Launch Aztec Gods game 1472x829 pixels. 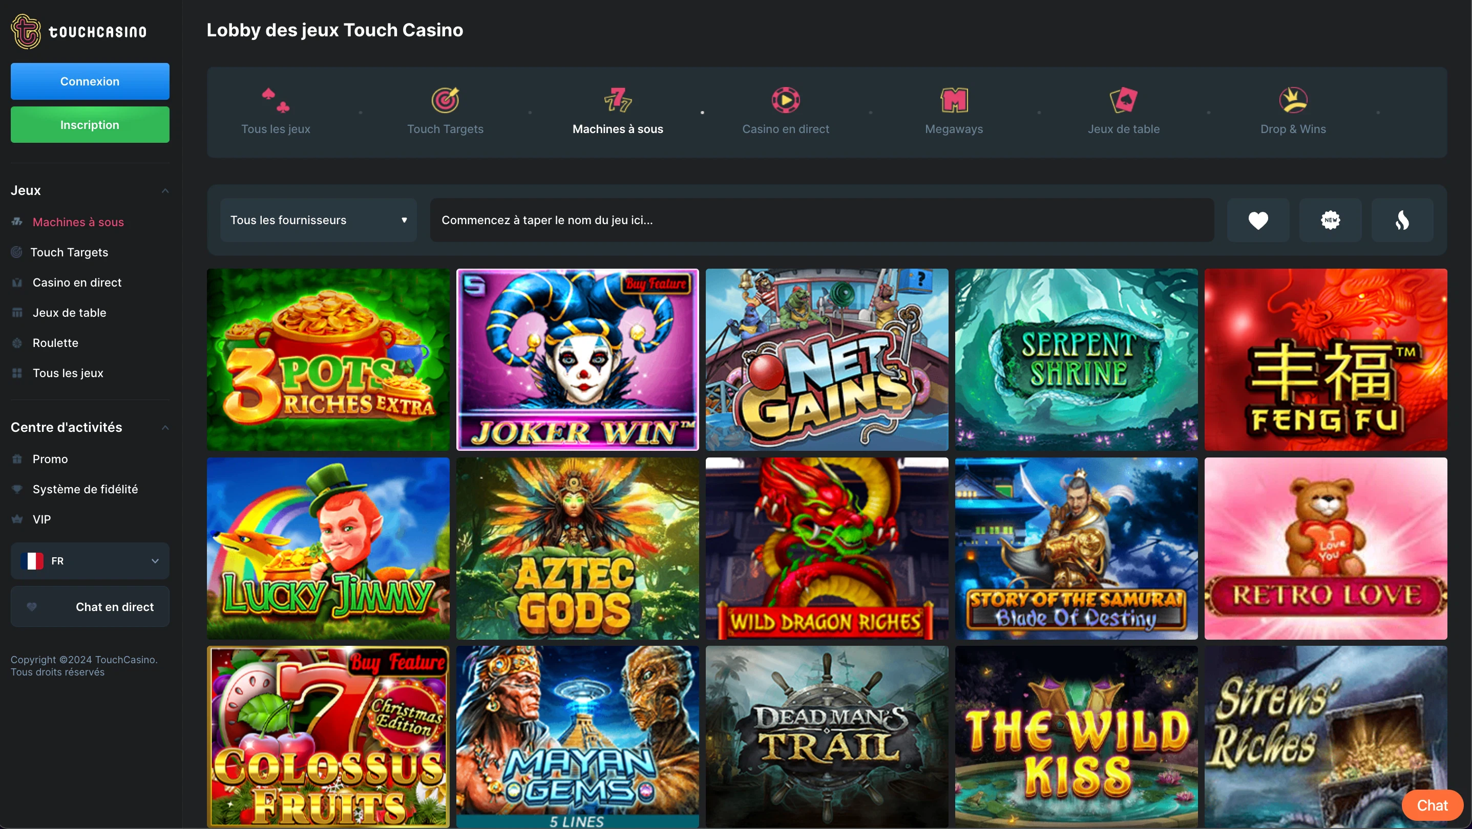pos(577,548)
